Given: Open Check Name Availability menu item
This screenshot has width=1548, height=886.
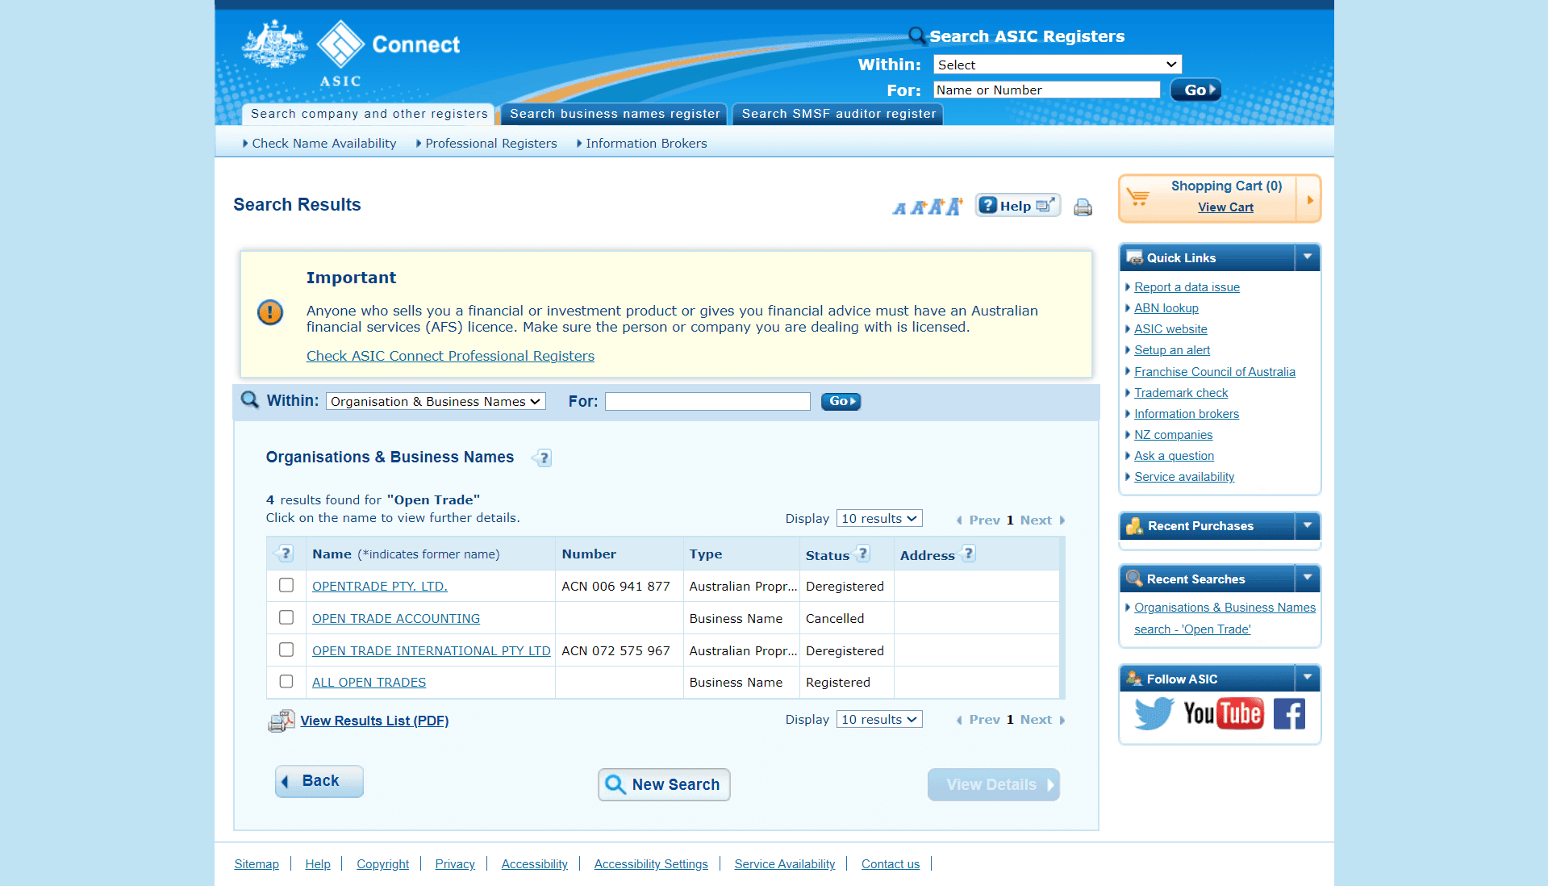Looking at the screenshot, I should (x=323, y=143).
